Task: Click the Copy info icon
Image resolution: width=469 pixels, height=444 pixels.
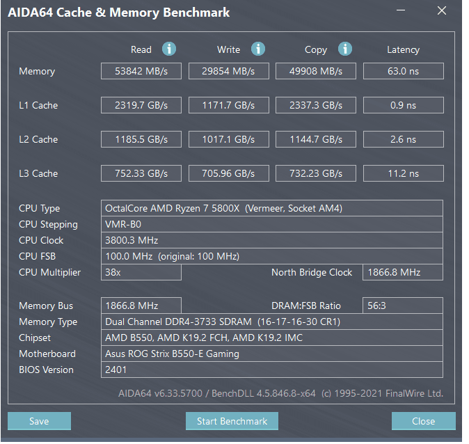Action: pos(345,49)
